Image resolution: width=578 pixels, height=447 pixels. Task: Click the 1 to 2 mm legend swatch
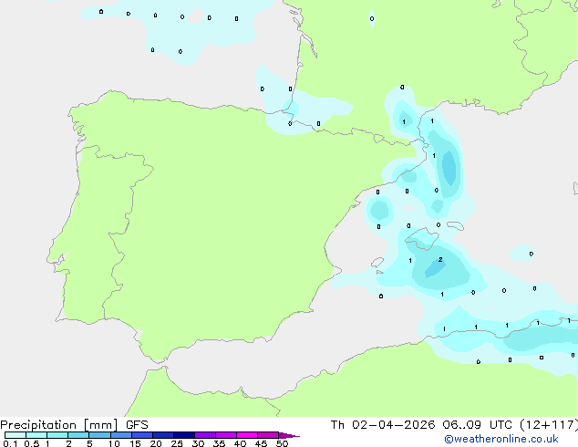pyautogui.click(x=57, y=435)
